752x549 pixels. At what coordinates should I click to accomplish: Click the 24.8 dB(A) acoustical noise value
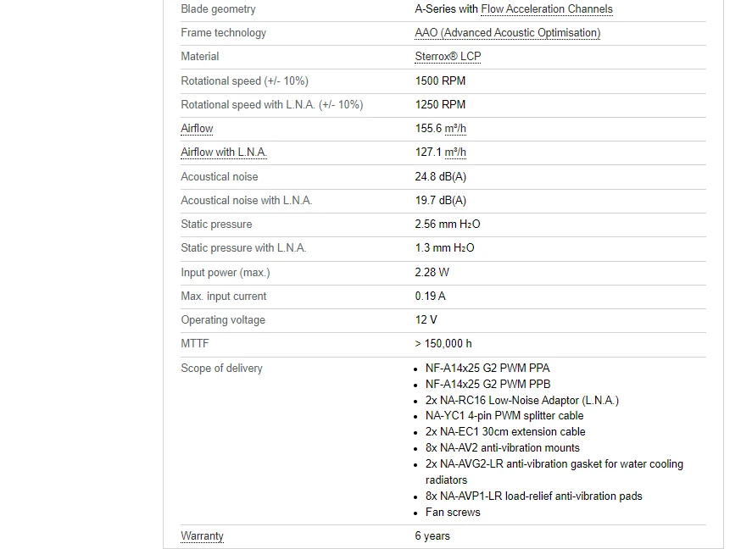pyautogui.click(x=440, y=177)
